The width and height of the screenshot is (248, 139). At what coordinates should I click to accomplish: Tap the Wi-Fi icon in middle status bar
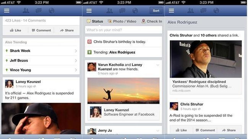pyautogui.click(x=101, y=2)
